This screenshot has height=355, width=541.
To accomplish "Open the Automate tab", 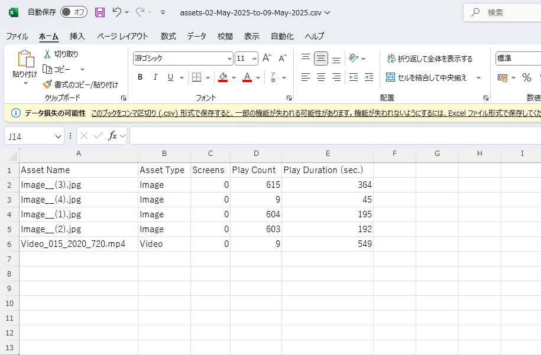I will coord(282,36).
